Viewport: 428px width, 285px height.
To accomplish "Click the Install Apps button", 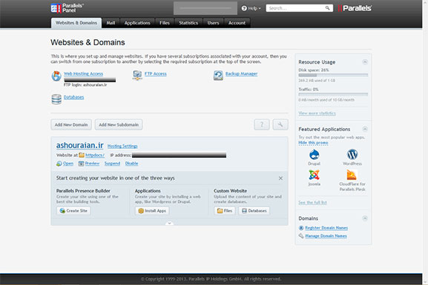I will (x=152, y=211).
